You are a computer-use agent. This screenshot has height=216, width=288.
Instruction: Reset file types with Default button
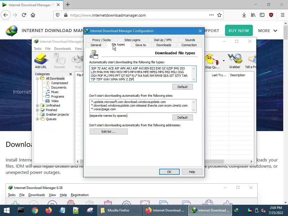(183, 87)
